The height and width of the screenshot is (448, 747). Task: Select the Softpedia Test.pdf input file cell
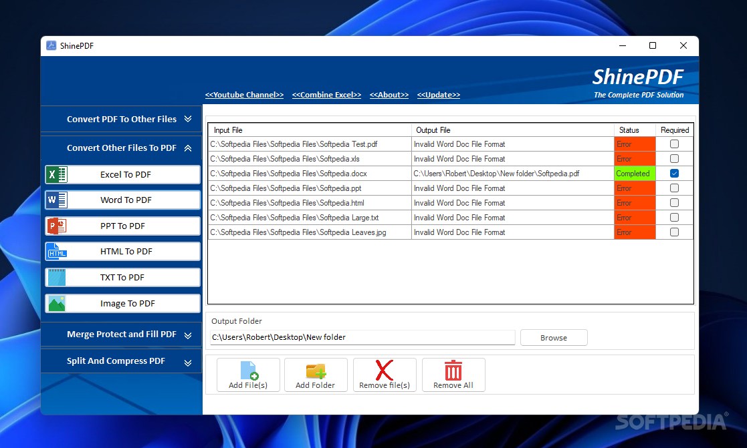(x=310, y=144)
